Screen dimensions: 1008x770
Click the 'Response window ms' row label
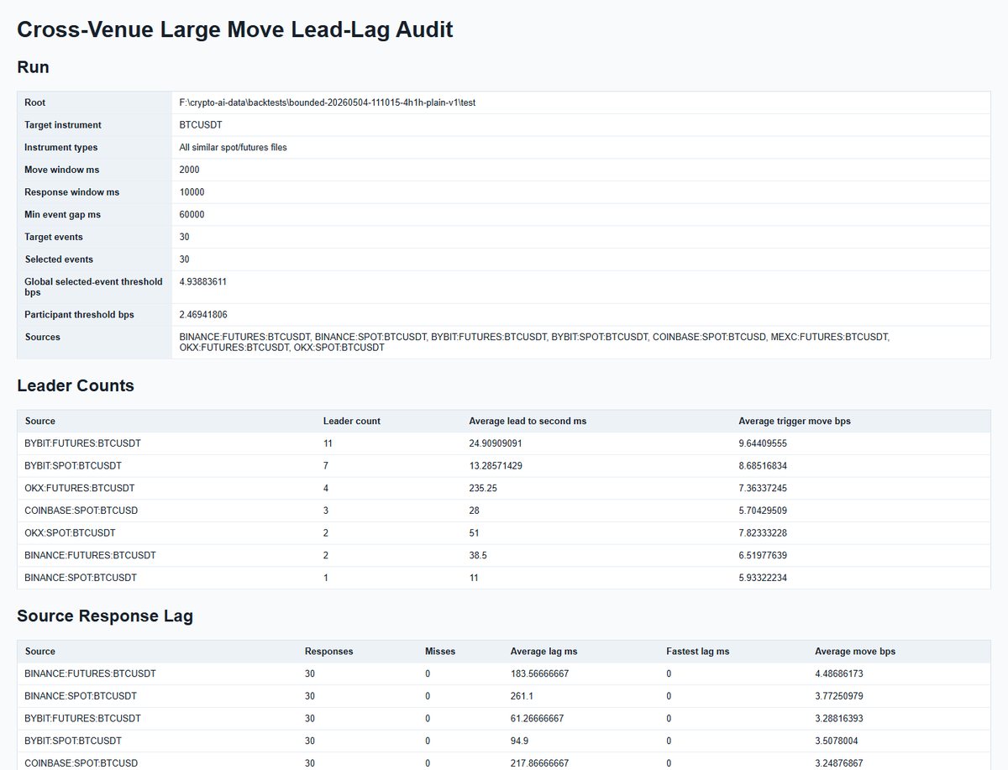[72, 192]
